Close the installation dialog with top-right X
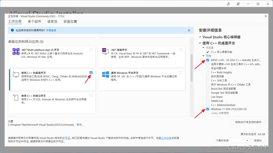Image resolution: width=273 pixels, height=153 pixels. tap(266, 16)
